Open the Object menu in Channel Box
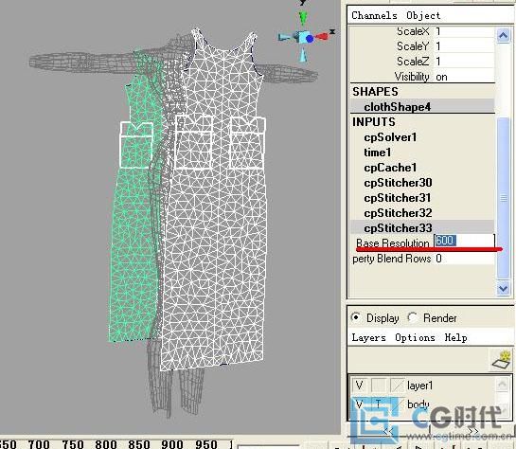Image resolution: width=516 pixels, height=449 pixels. click(x=423, y=15)
